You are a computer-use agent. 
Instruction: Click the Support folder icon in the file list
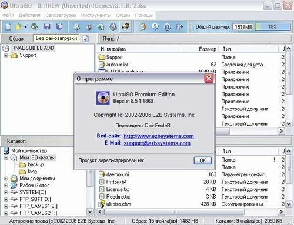102,57
